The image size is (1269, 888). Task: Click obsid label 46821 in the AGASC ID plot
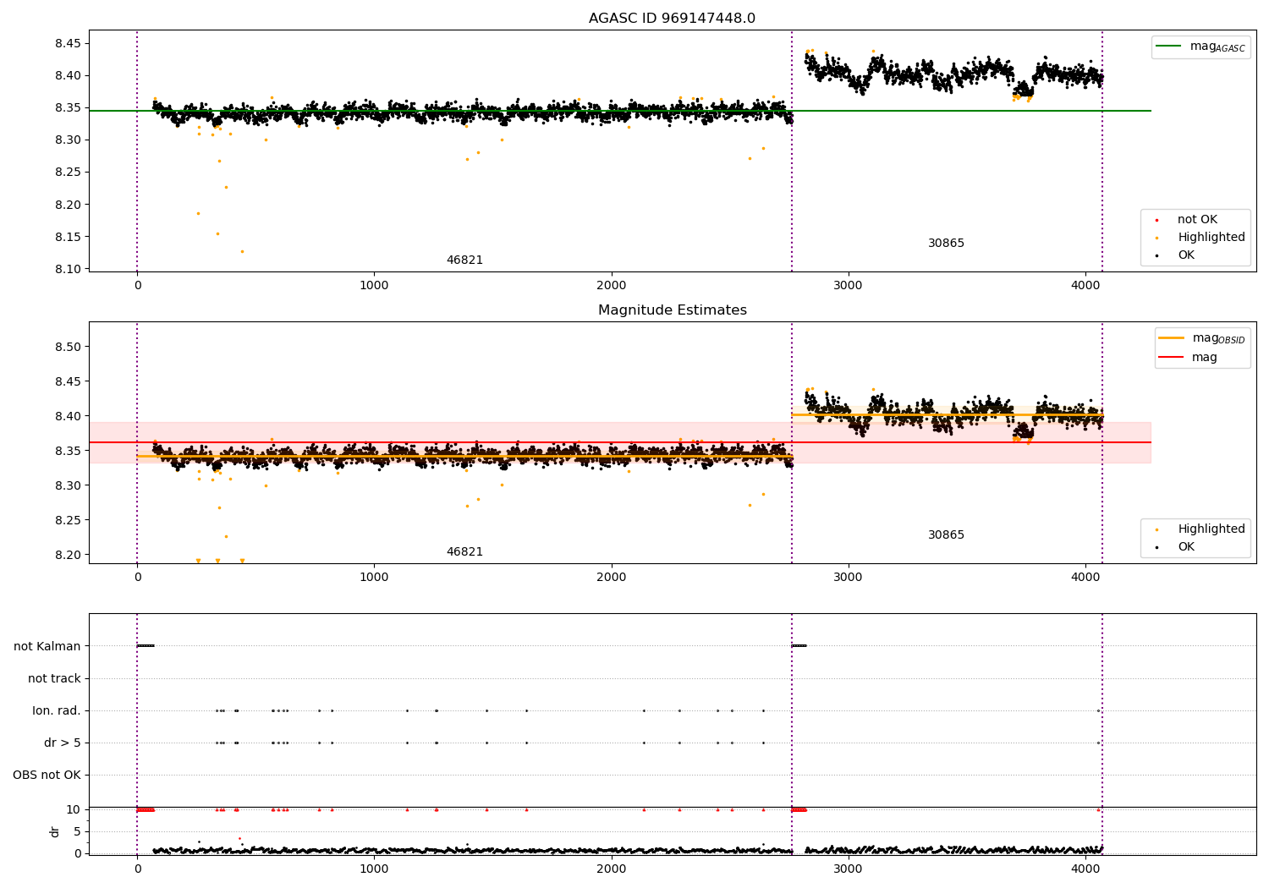[x=464, y=260]
